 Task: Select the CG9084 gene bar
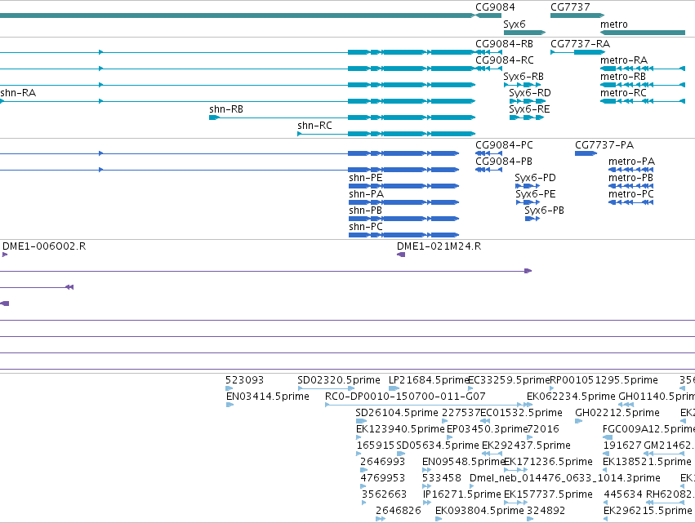488,16
